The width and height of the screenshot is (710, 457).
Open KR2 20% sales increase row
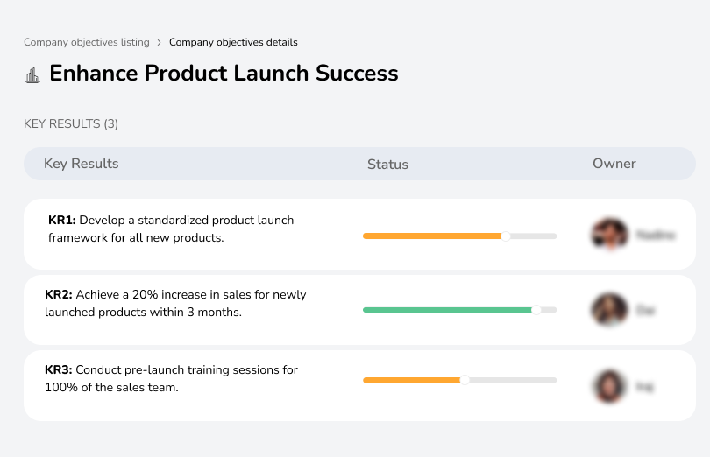click(x=359, y=310)
